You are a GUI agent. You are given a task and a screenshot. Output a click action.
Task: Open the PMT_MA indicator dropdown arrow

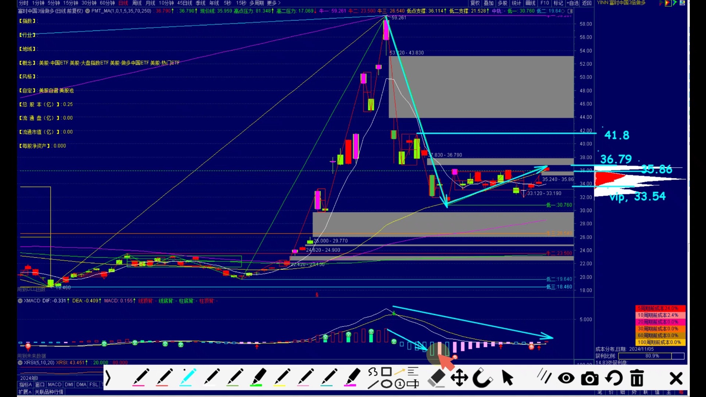[88, 11]
